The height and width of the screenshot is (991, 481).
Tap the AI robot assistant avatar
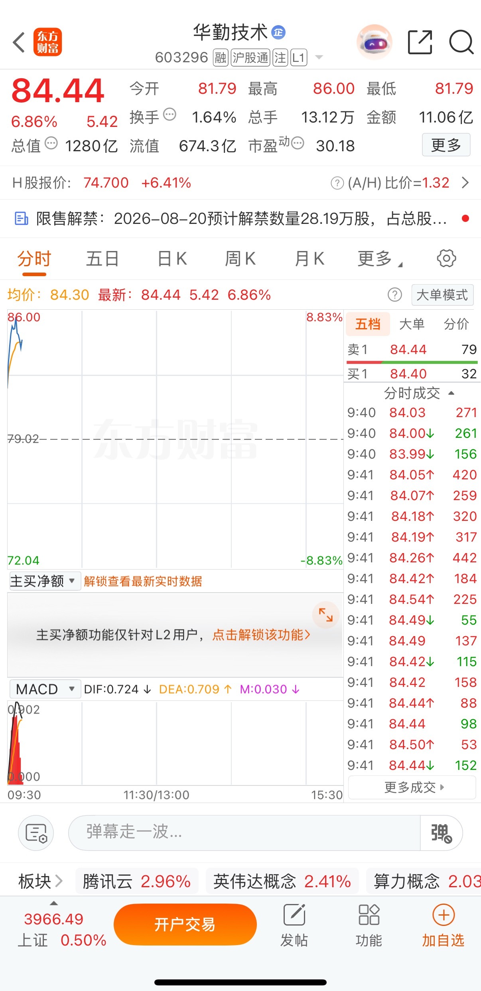pyautogui.click(x=374, y=42)
